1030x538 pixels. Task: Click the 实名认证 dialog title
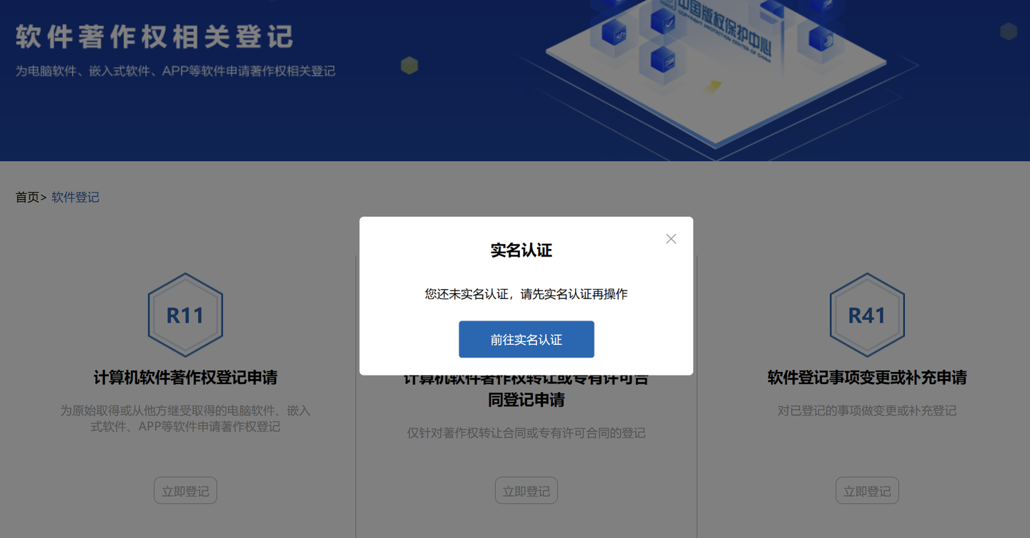click(x=521, y=250)
